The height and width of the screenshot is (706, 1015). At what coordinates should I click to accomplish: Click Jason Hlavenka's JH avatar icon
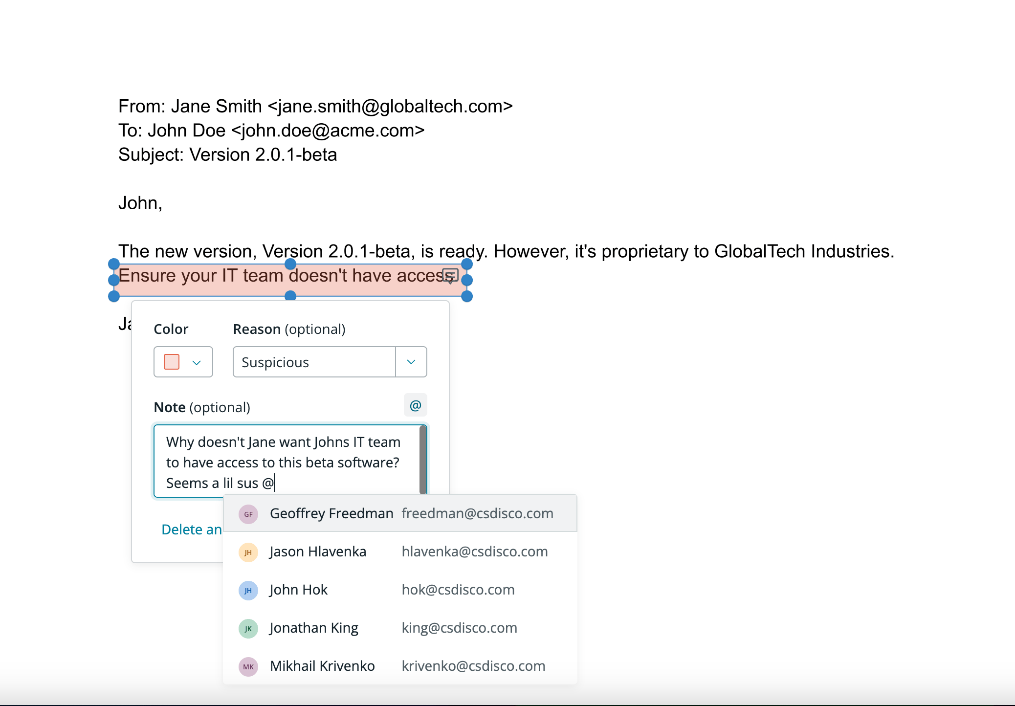(248, 552)
